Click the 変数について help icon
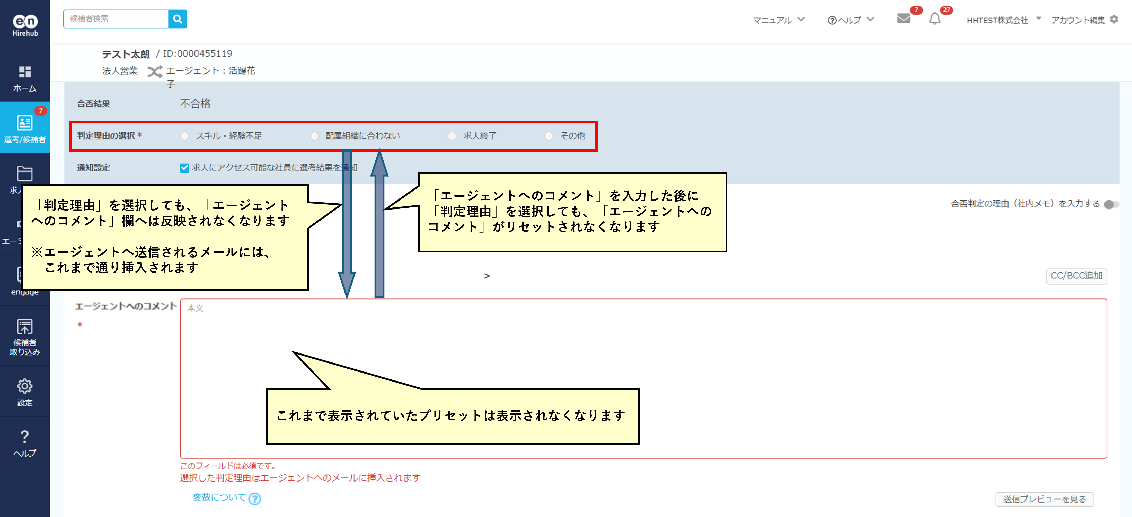This screenshot has width=1132, height=517. [x=254, y=498]
